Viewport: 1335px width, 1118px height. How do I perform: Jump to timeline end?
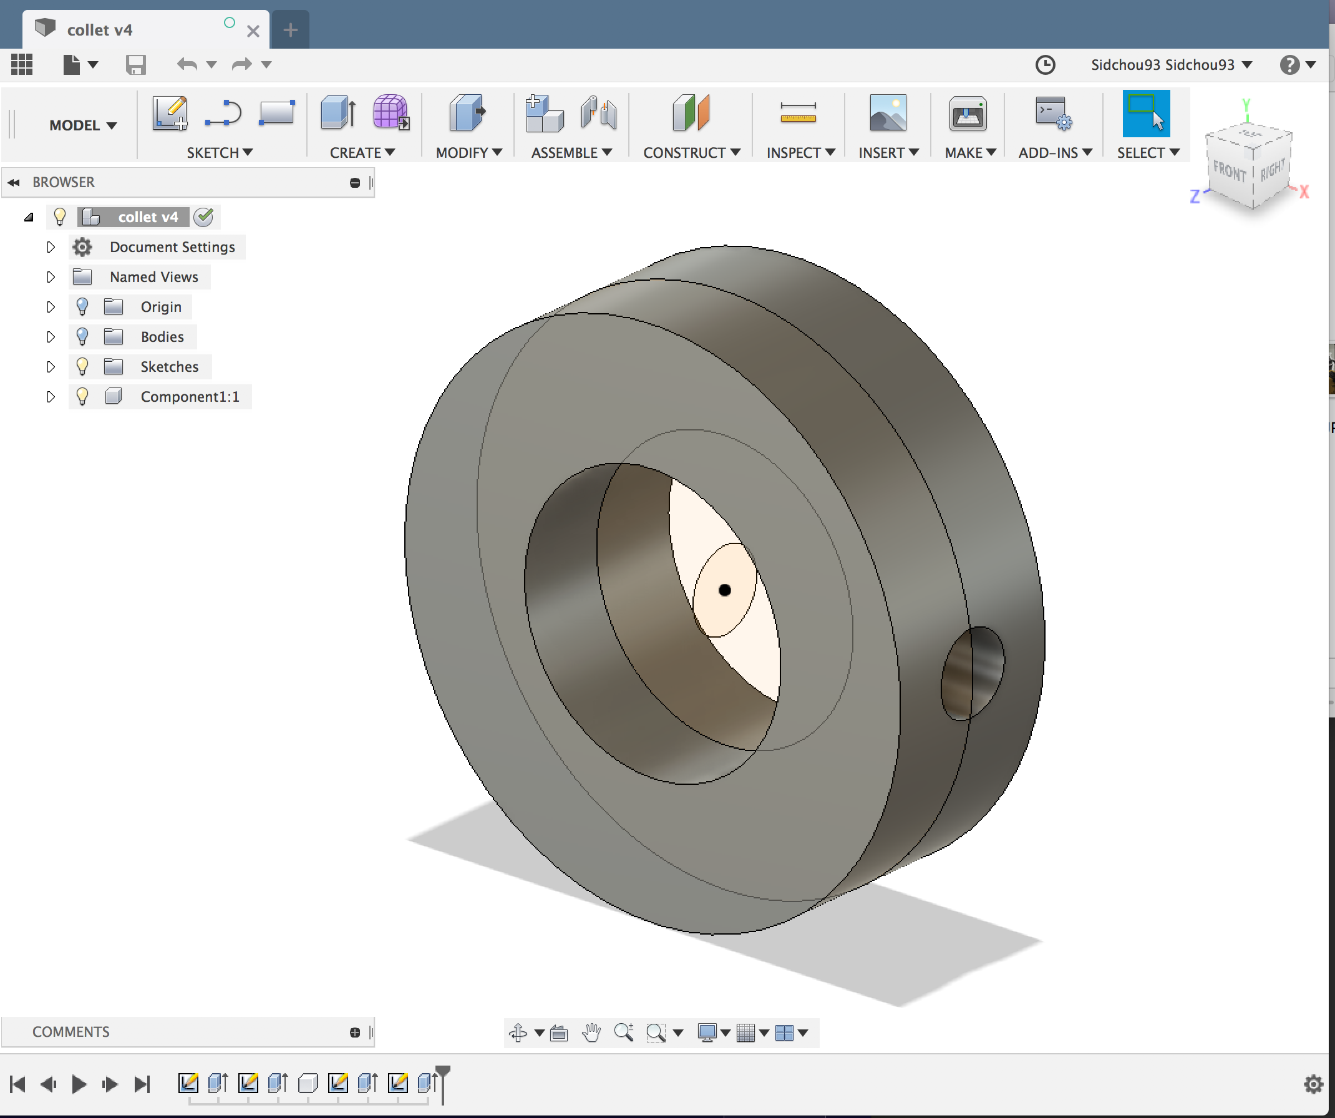[142, 1084]
